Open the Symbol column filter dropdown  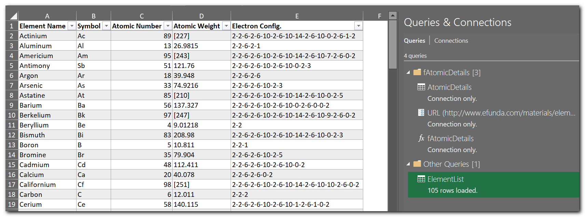pyautogui.click(x=106, y=26)
